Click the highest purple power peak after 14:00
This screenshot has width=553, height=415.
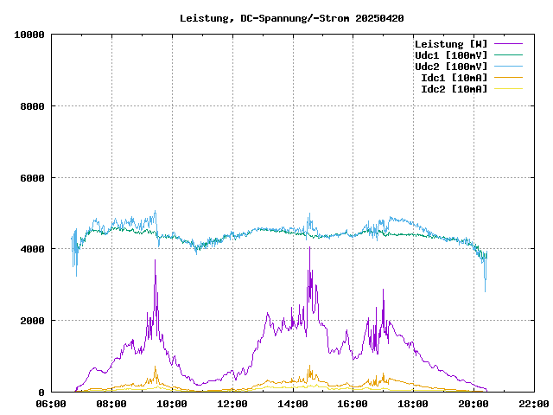pos(309,248)
